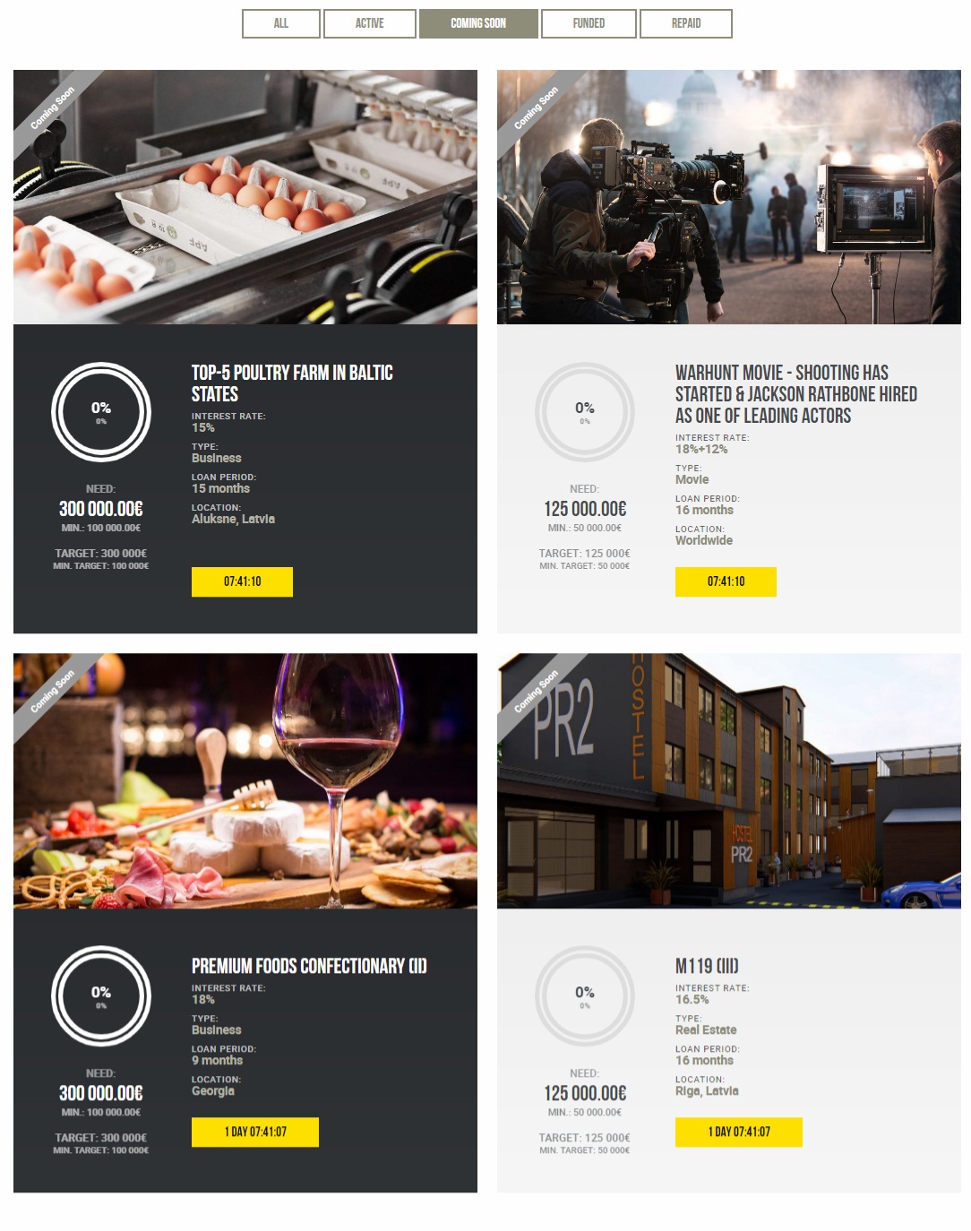Select the ALL filter tab
The image size is (971, 1231).
tap(281, 23)
